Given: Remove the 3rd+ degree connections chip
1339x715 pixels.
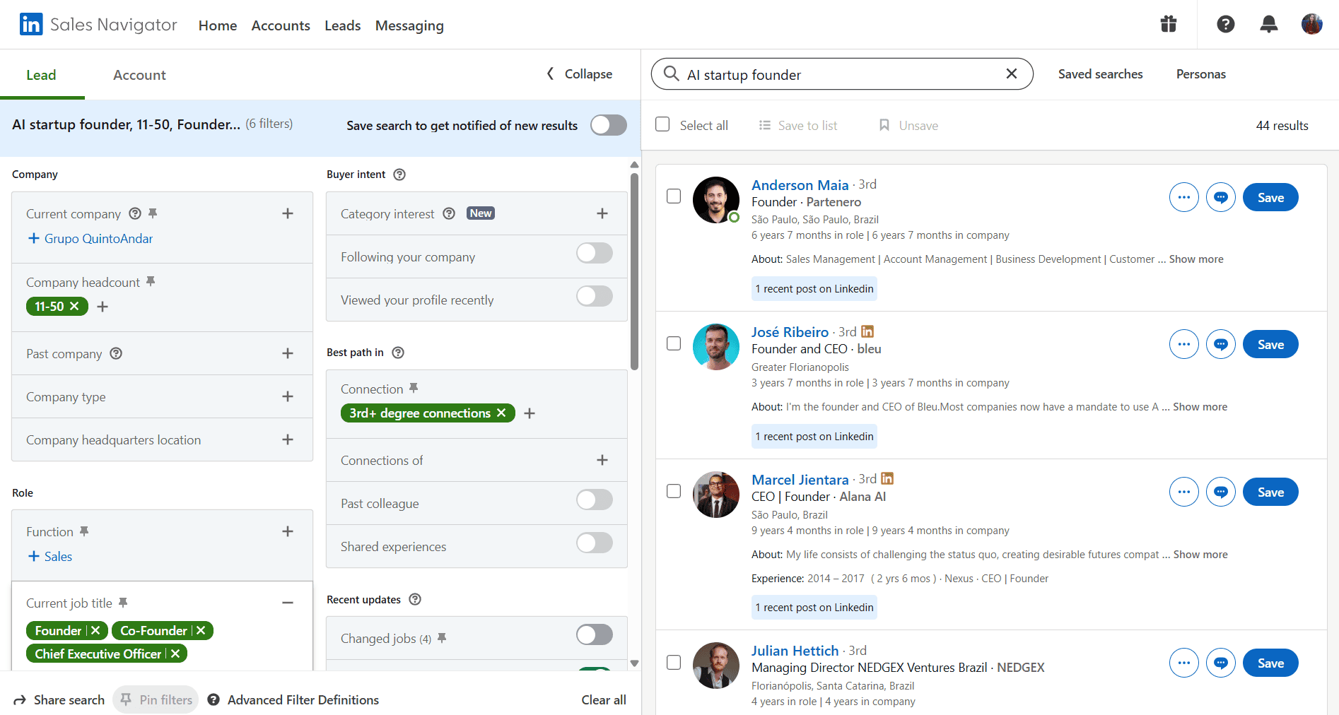Looking at the screenshot, I should [x=501, y=413].
